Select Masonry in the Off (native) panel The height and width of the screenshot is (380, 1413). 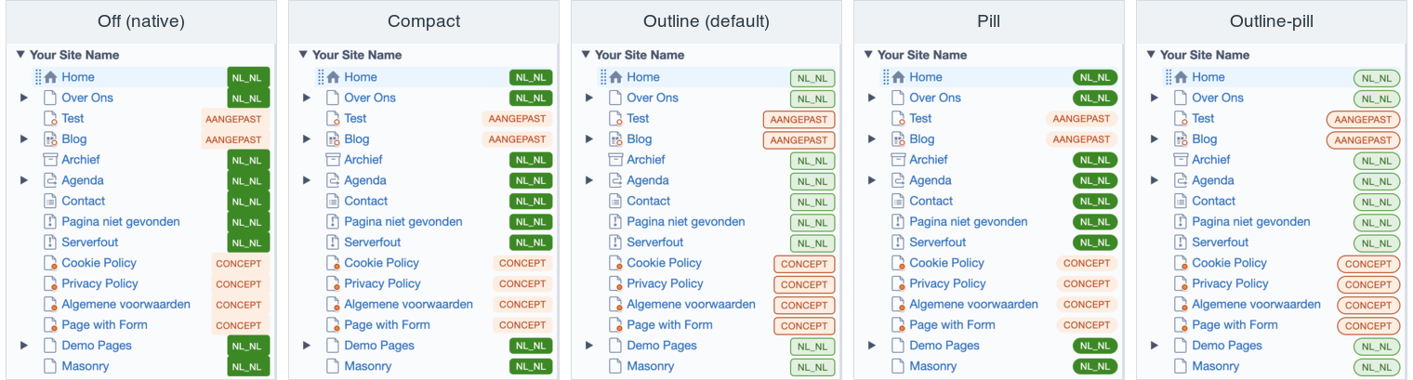[x=86, y=366]
